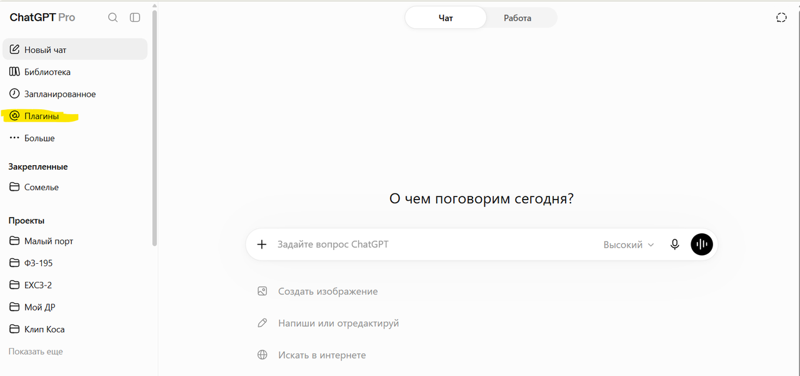Click the image icon beside Создать изображение
The height and width of the screenshot is (376, 800).
(262, 291)
